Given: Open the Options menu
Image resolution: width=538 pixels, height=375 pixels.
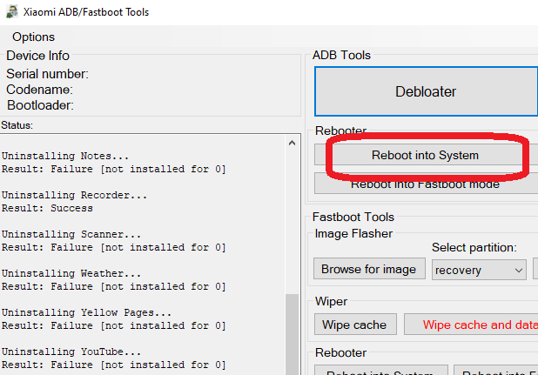Looking at the screenshot, I should tap(33, 37).
